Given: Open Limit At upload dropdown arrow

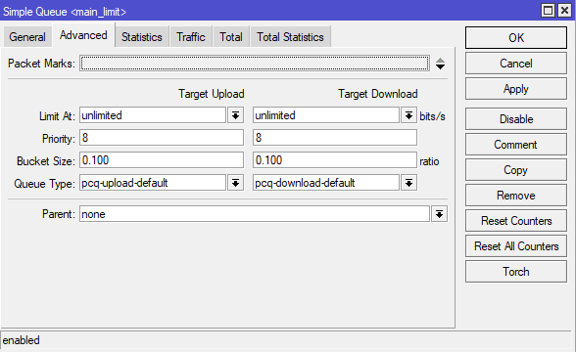Looking at the screenshot, I should click(x=235, y=115).
